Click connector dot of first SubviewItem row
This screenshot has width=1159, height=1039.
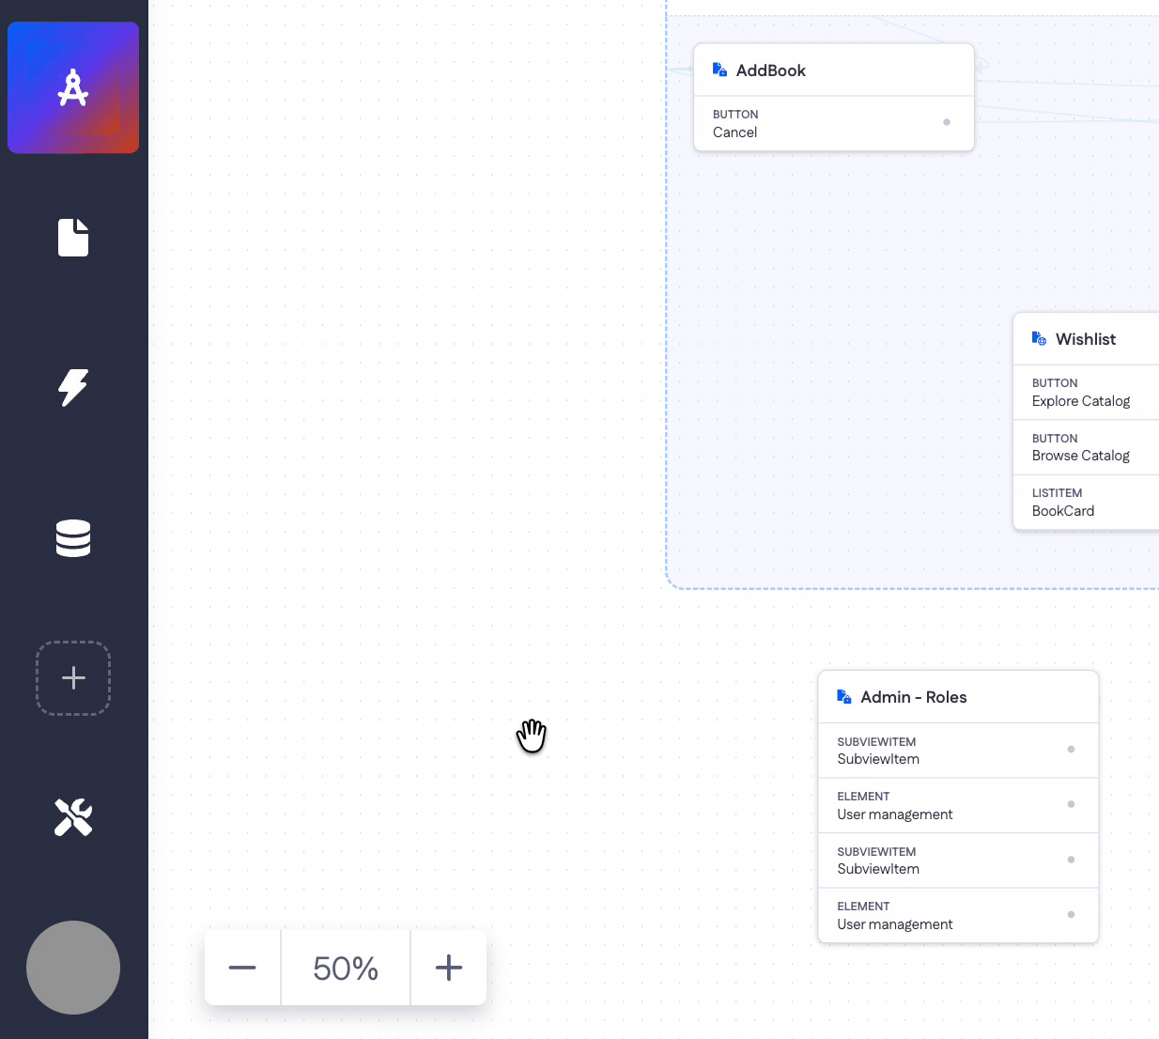coord(1071,749)
